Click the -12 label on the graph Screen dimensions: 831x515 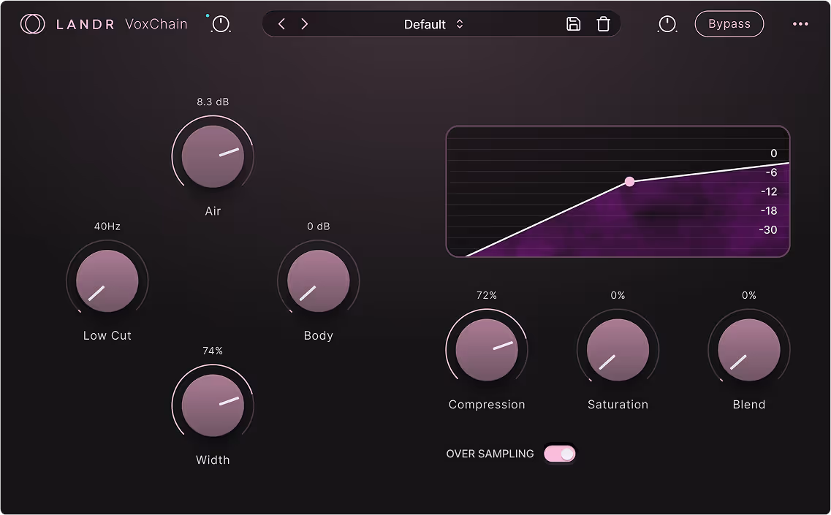(x=769, y=191)
